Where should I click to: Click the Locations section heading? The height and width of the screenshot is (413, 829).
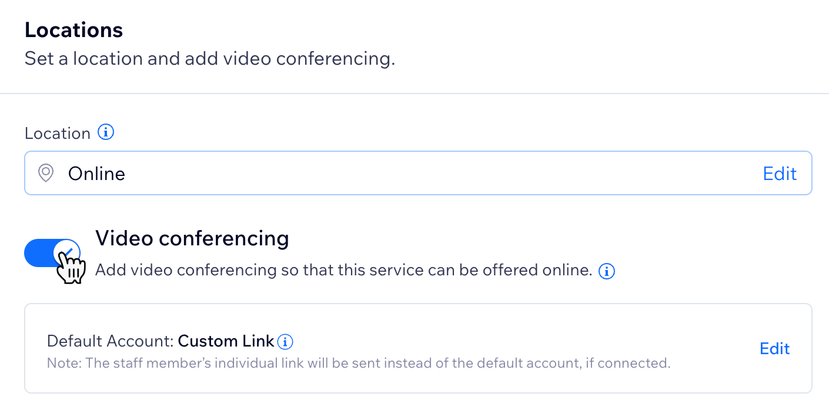[x=73, y=29]
